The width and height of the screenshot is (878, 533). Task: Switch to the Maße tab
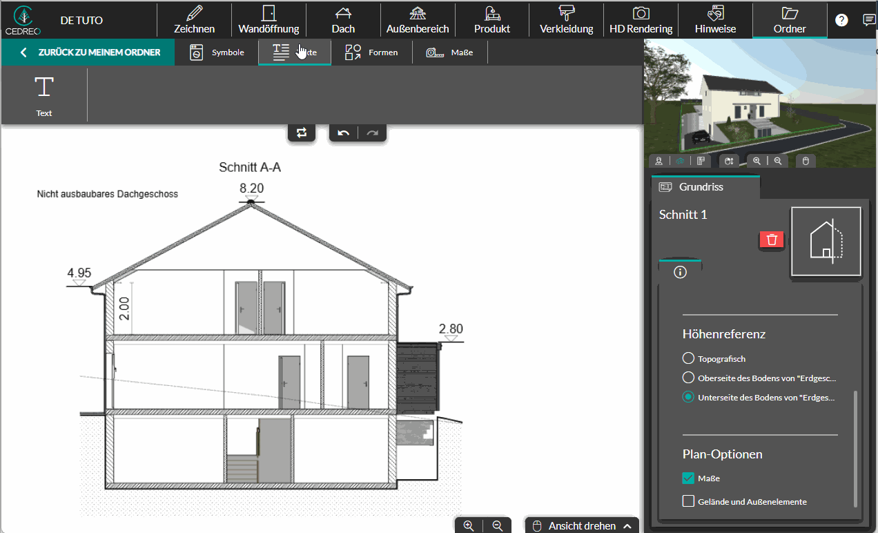pyautogui.click(x=451, y=52)
